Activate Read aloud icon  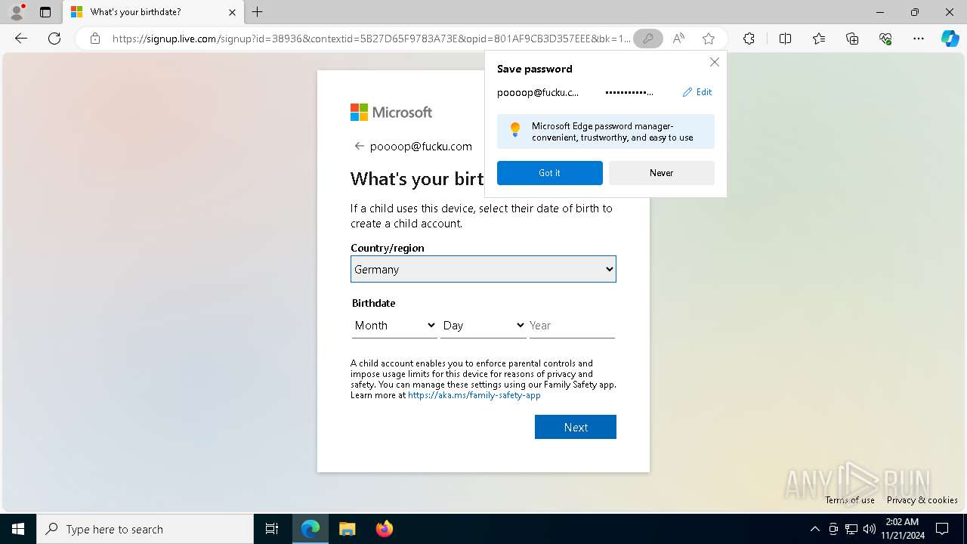(x=678, y=39)
